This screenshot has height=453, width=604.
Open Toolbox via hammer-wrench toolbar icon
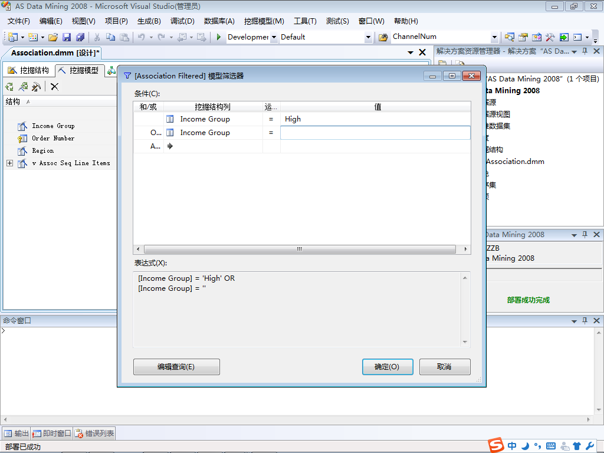550,37
